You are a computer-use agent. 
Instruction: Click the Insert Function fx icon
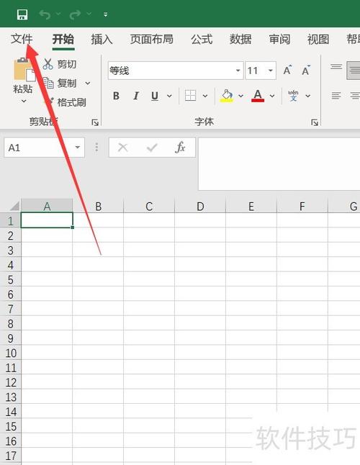pyautogui.click(x=180, y=147)
